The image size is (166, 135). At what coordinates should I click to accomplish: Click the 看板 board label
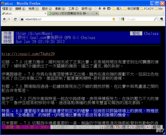(136, 33)
